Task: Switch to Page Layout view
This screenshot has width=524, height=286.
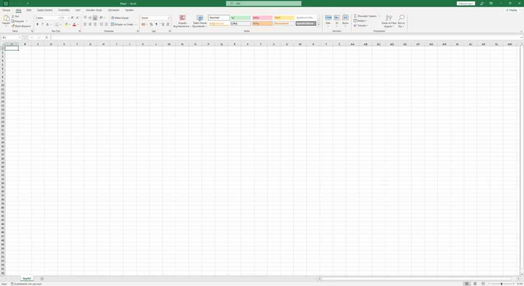Action: point(475,283)
